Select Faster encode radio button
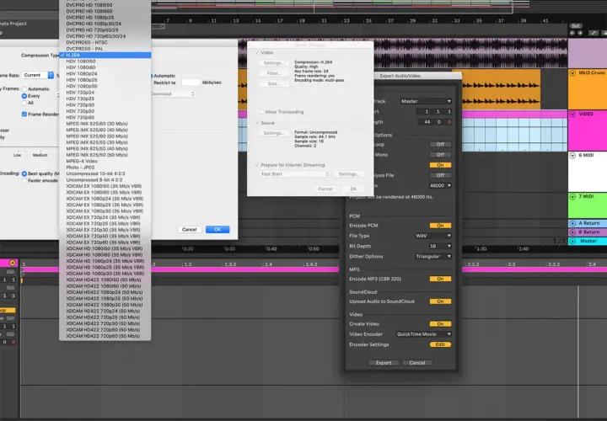The width and height of the screenshot is (607, 421). (24, 180)
